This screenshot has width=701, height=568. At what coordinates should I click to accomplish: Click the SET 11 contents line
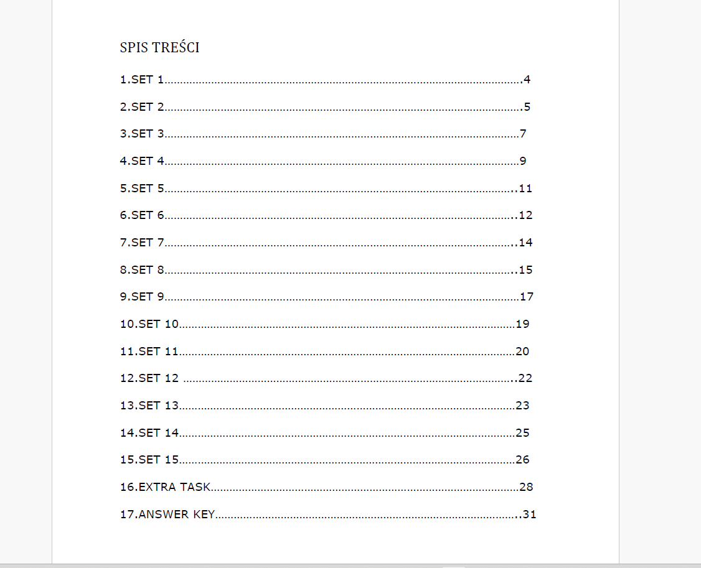coord(149,352)
